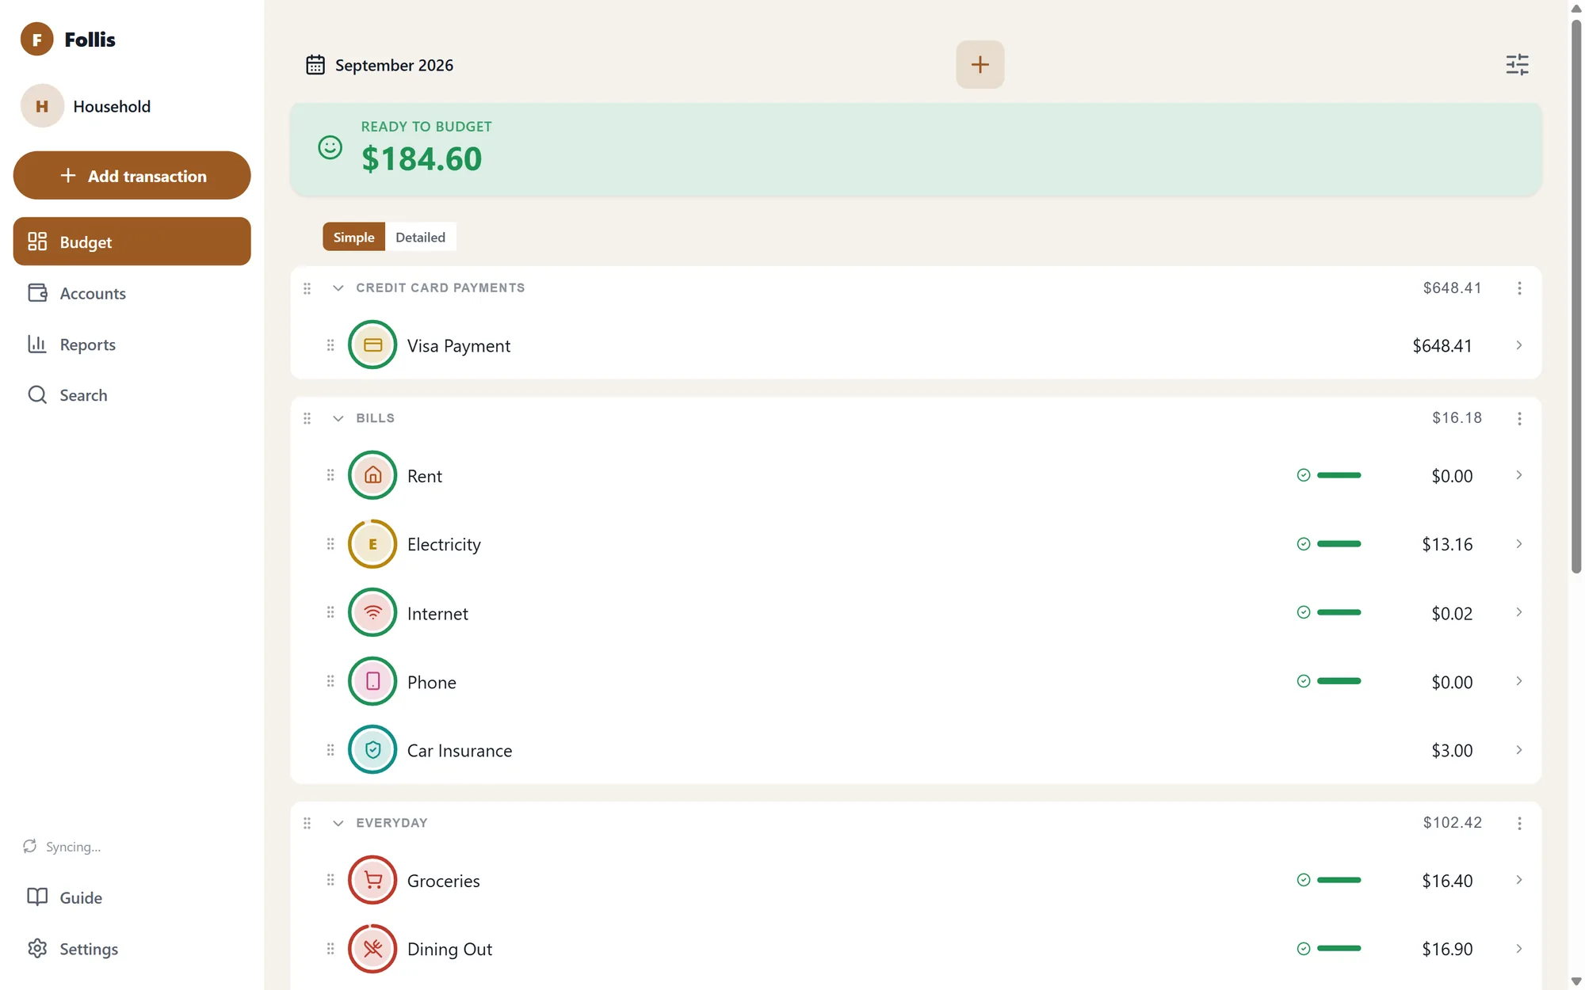Viewport: 1585px width, 990px height.
Task: Go to Budget in sidebar
Action: 132,242
